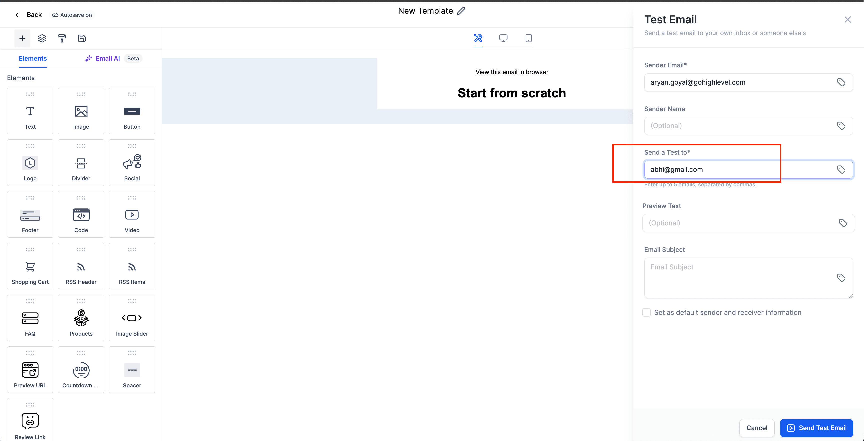Open the add element panel with plus icon
864x441 pixels.
[x=22, y=38]
